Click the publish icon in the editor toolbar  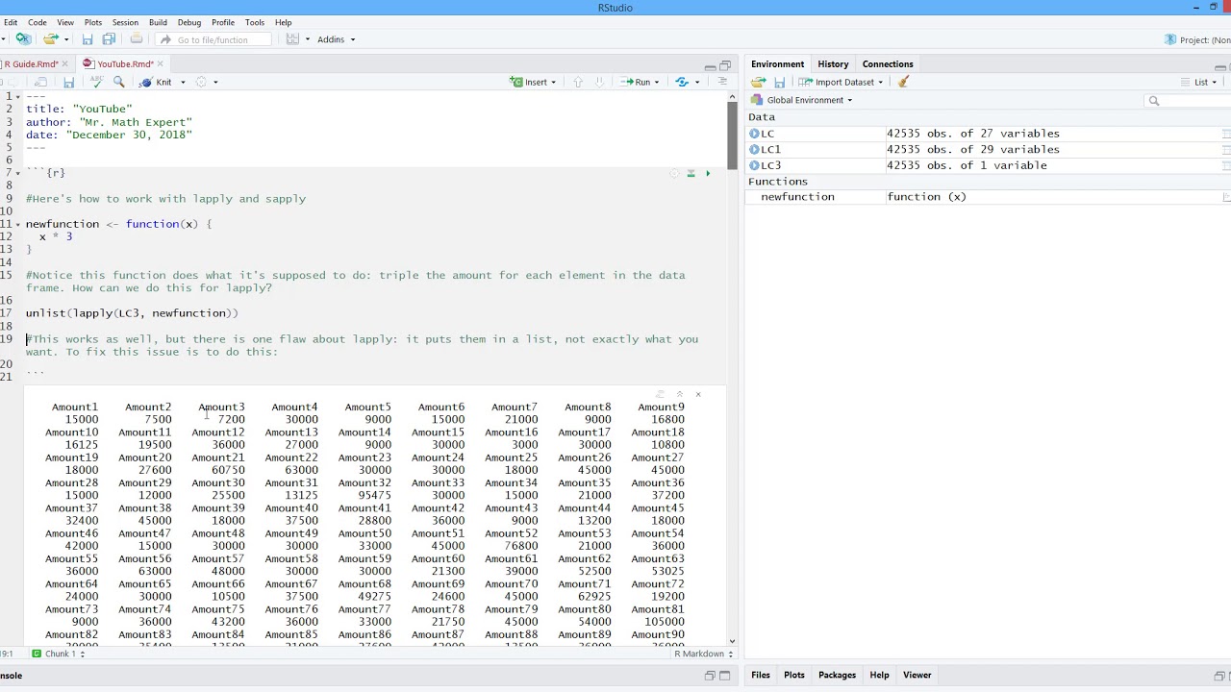click(x=682, y=83)
